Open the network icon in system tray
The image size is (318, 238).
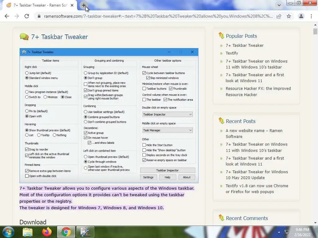pos(287,232)
